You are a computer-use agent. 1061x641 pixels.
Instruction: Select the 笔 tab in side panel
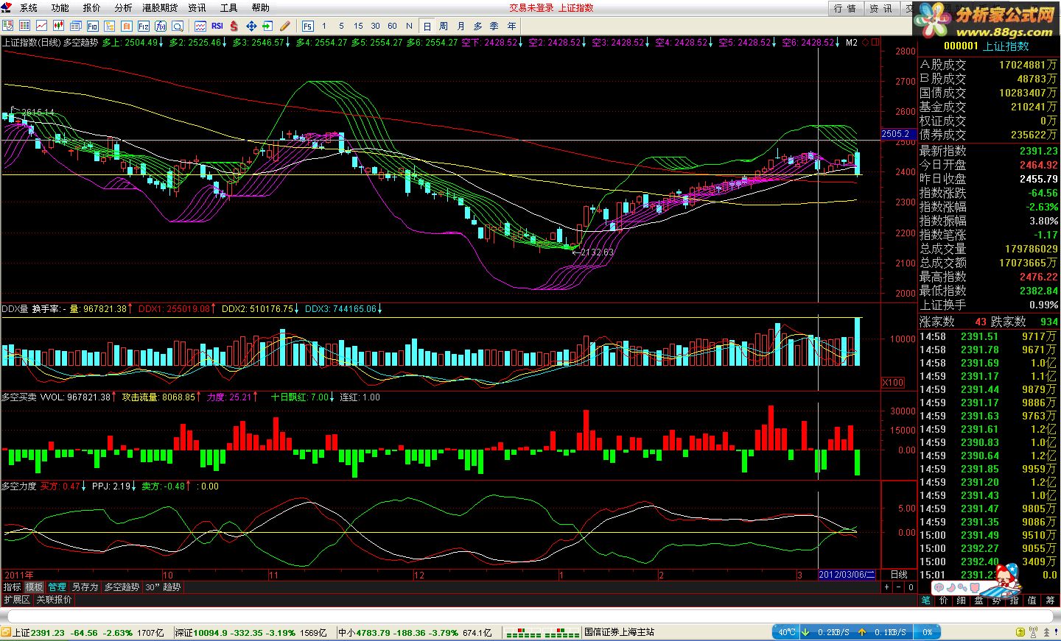(x=926, y=601)
